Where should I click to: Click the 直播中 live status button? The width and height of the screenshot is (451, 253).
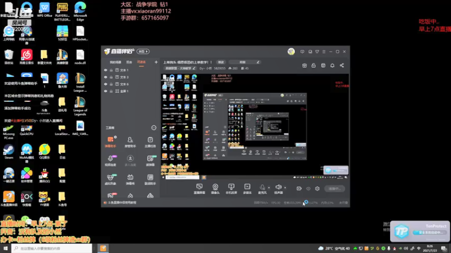334,189
